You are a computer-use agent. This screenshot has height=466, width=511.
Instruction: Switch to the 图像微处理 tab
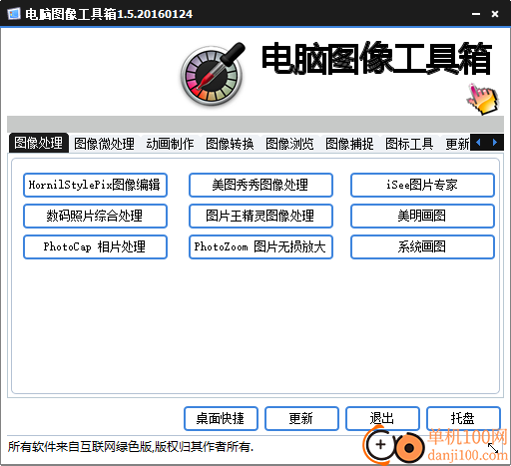click(x=104, y=144)
